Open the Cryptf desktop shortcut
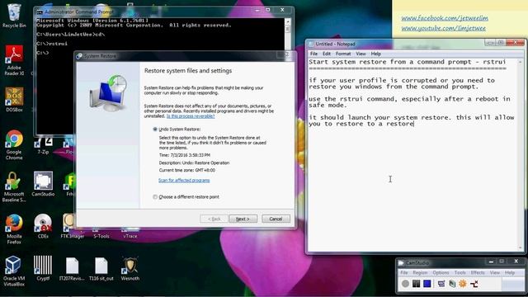The width and height of the screenshot is (528, 297). [x=43, y=268]
